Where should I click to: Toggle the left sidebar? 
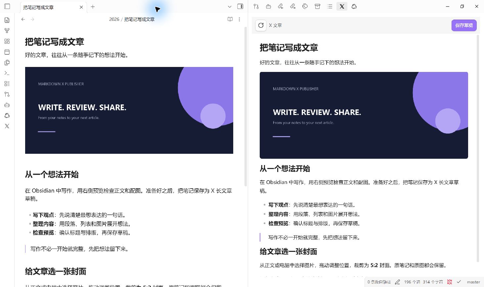7,6
